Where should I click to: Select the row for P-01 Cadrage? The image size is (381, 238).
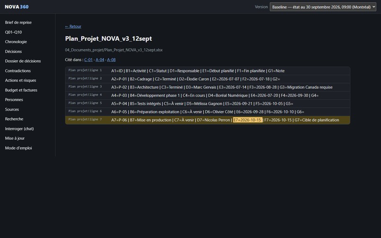click(x=208, y=79)
